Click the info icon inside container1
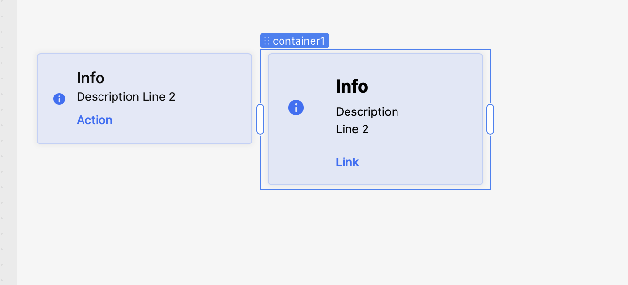628x285 pixels. [x=296, y=108]
